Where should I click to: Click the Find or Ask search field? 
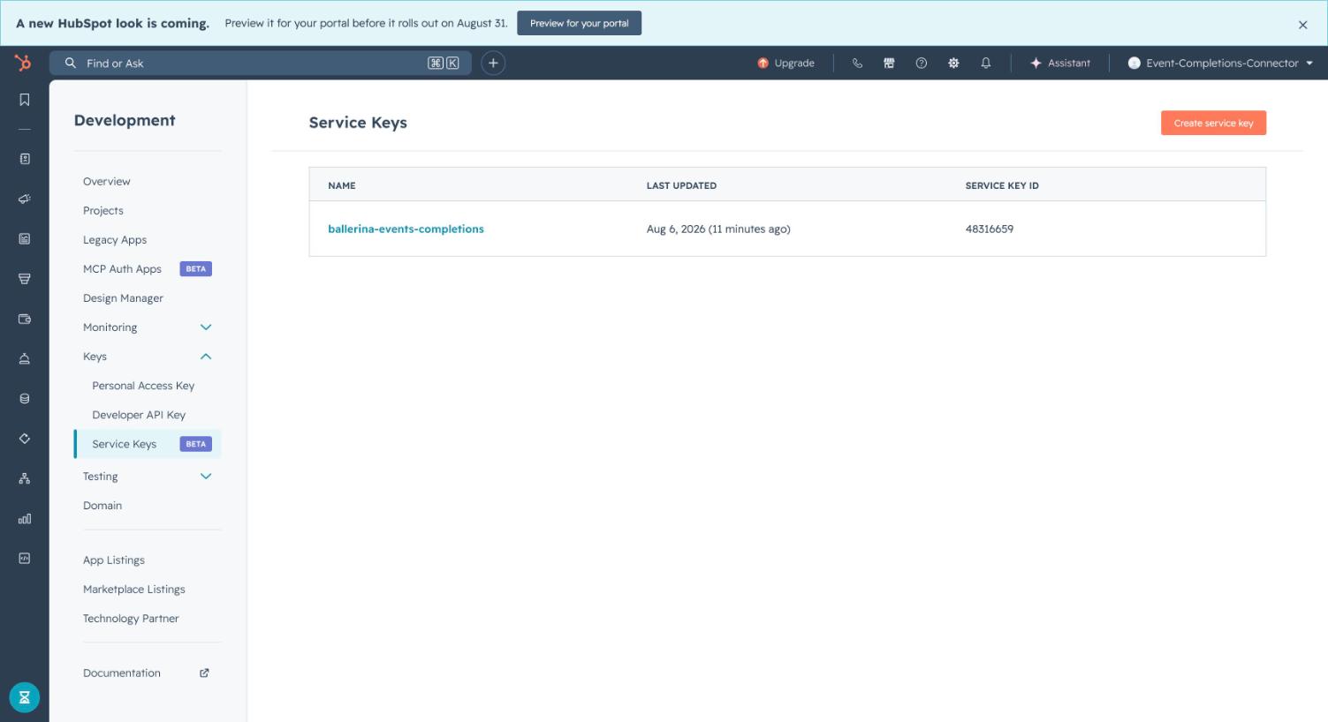tap(261, 64)
